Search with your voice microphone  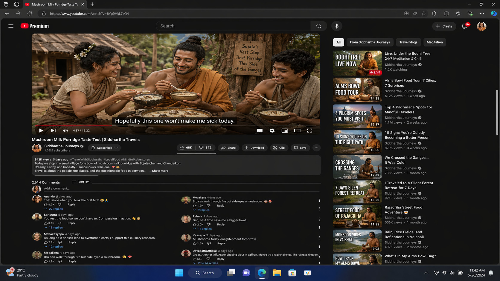(x=336, y=26)
